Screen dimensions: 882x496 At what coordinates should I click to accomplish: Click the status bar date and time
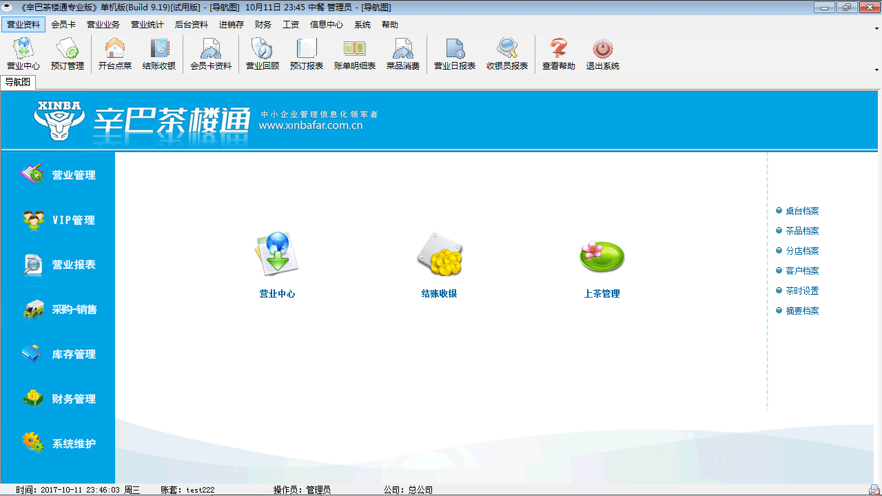click(x=78, y=490)
